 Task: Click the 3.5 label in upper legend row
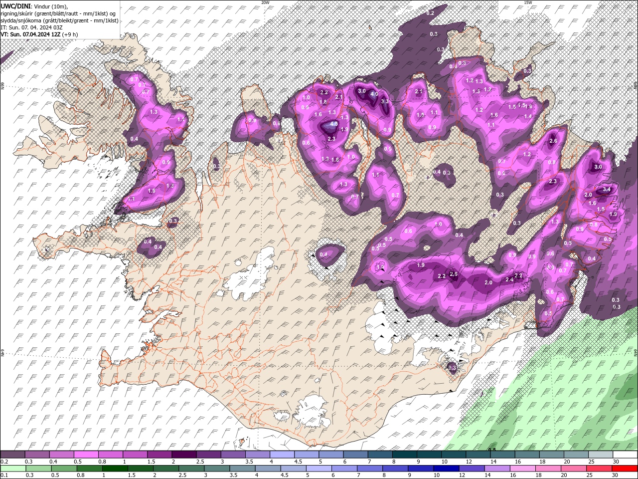(249, 462)
